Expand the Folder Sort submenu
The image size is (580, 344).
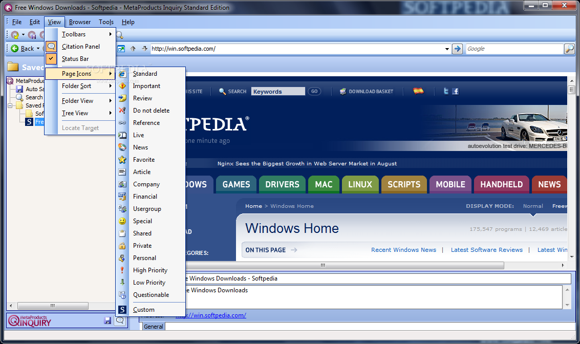(x=80, y=86)
